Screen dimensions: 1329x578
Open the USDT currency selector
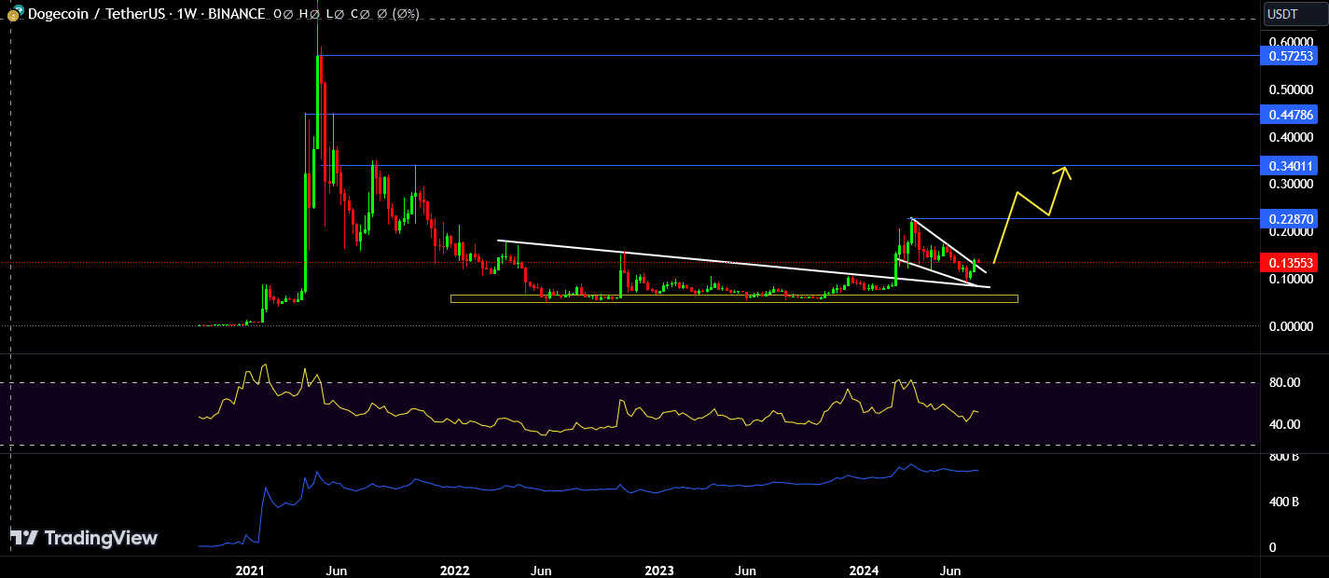coord(1294,14)
